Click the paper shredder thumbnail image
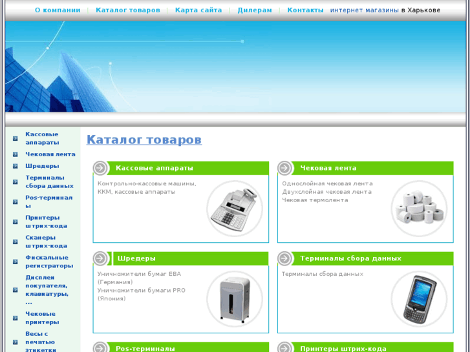Image resolution: width=470 pixels, height=352 pixels. click(235, 299)
